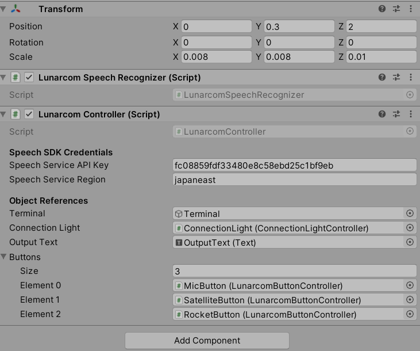Click Rotation Y field
Screen dimensions: 420x351
click(299, 43)
